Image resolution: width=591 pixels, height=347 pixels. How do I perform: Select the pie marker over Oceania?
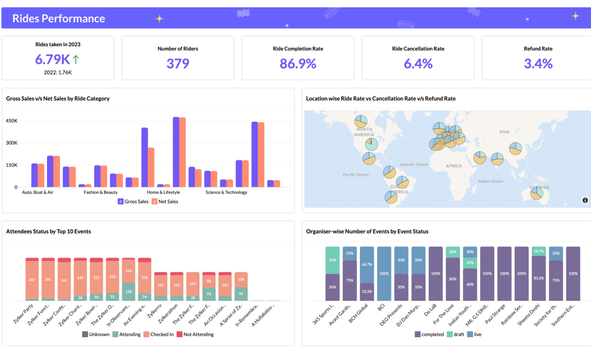pyautogui.click(x=537, y=193)
